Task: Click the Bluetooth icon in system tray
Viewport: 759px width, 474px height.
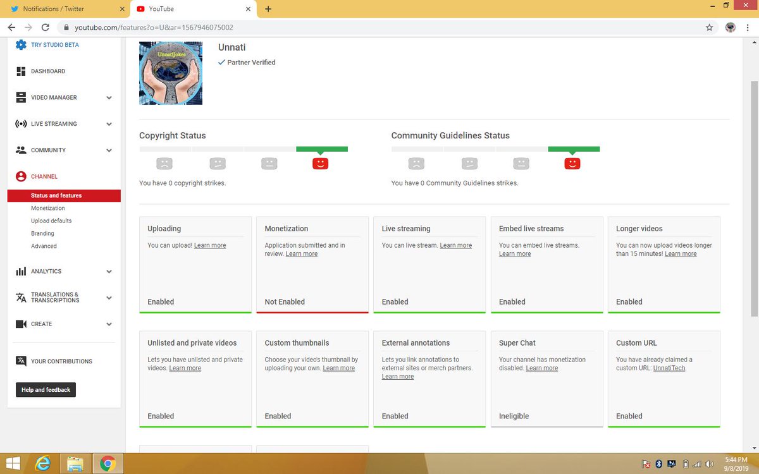Action: [x=658, y=464]
